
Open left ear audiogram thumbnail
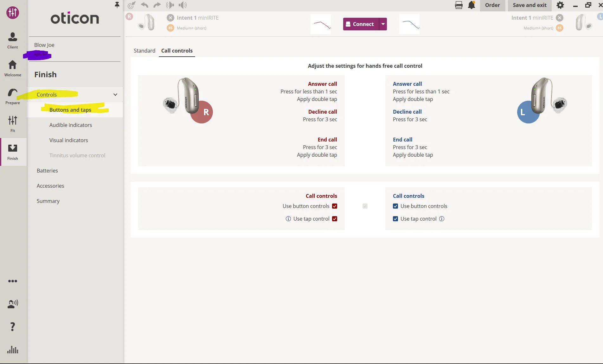click(x=409, y=24)
